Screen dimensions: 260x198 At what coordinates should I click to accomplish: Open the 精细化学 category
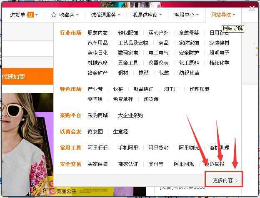coord(219,63)
